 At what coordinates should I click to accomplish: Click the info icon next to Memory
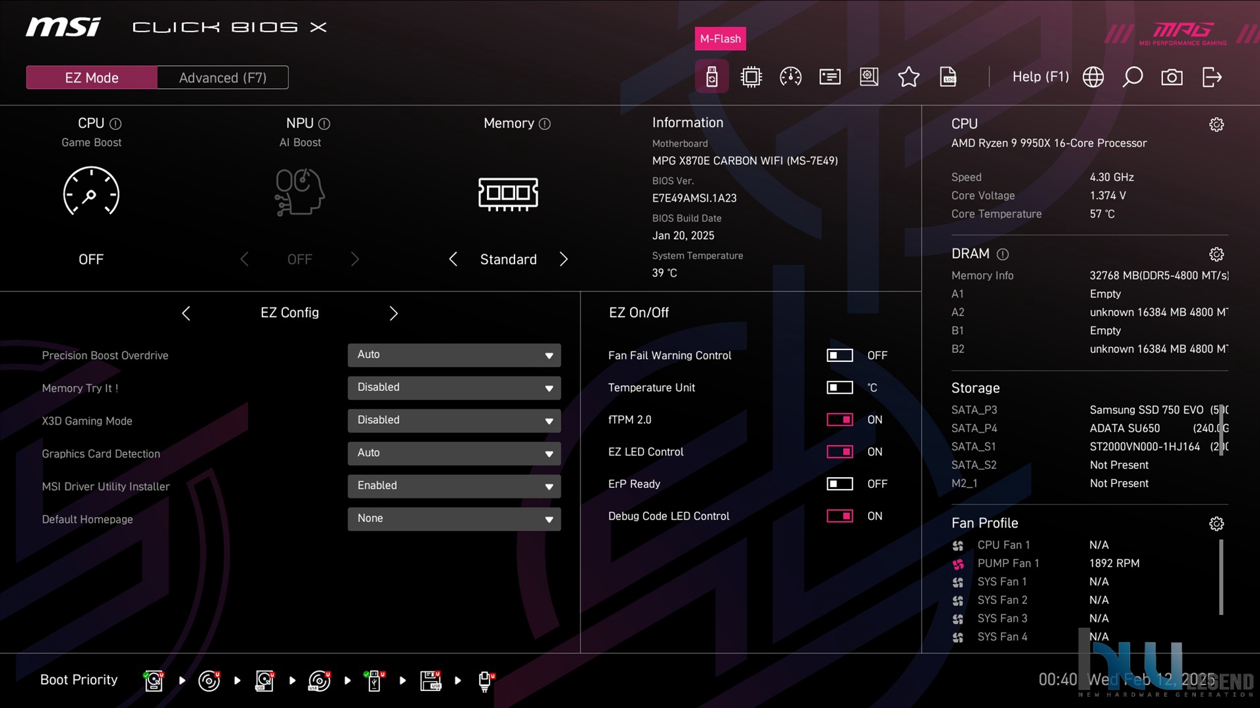point(544,124)
